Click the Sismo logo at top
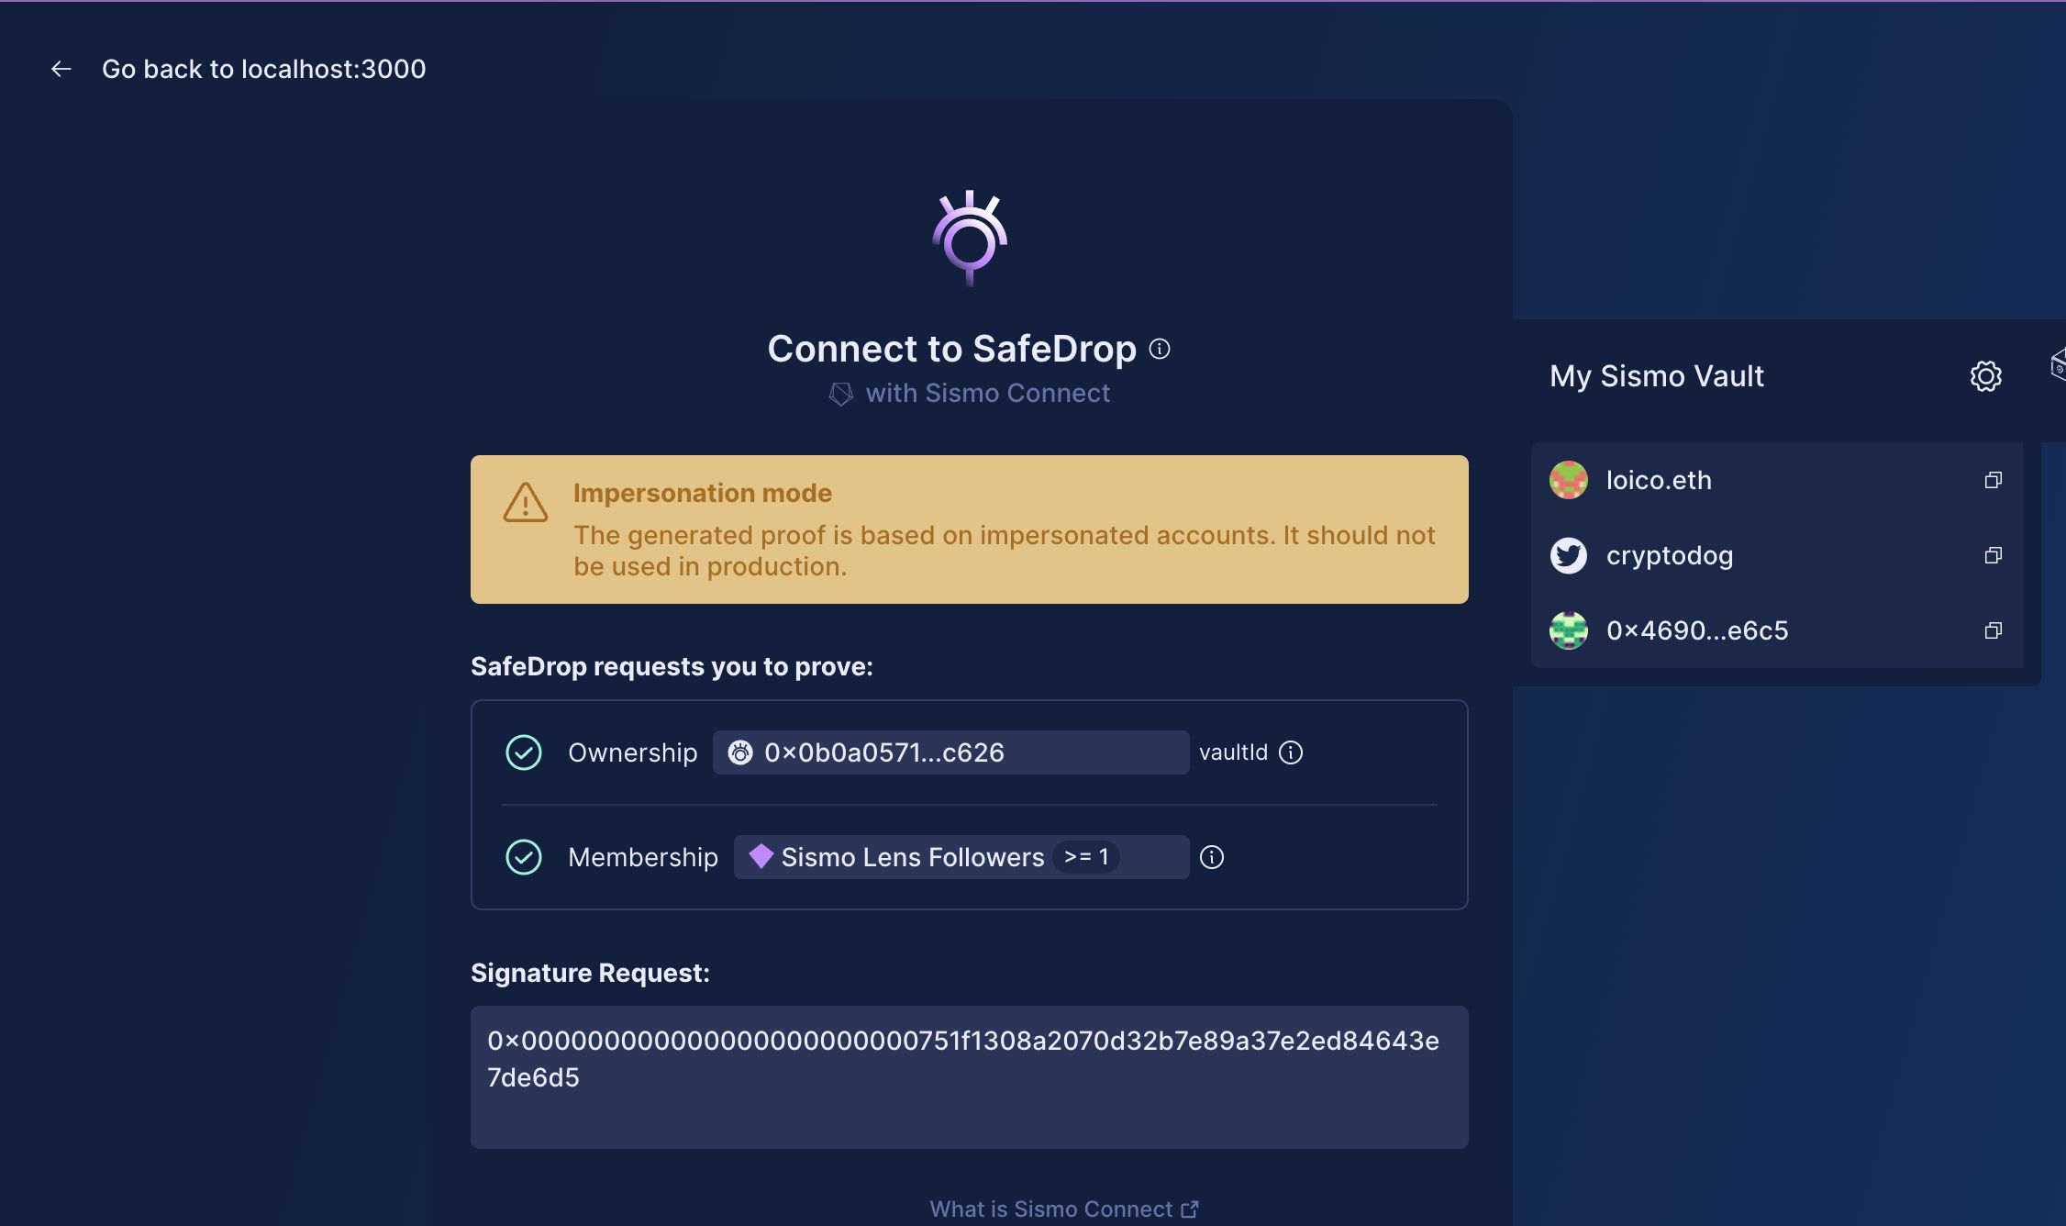The width and height of the screenshot is (2066, 1226). pos(970,239)
